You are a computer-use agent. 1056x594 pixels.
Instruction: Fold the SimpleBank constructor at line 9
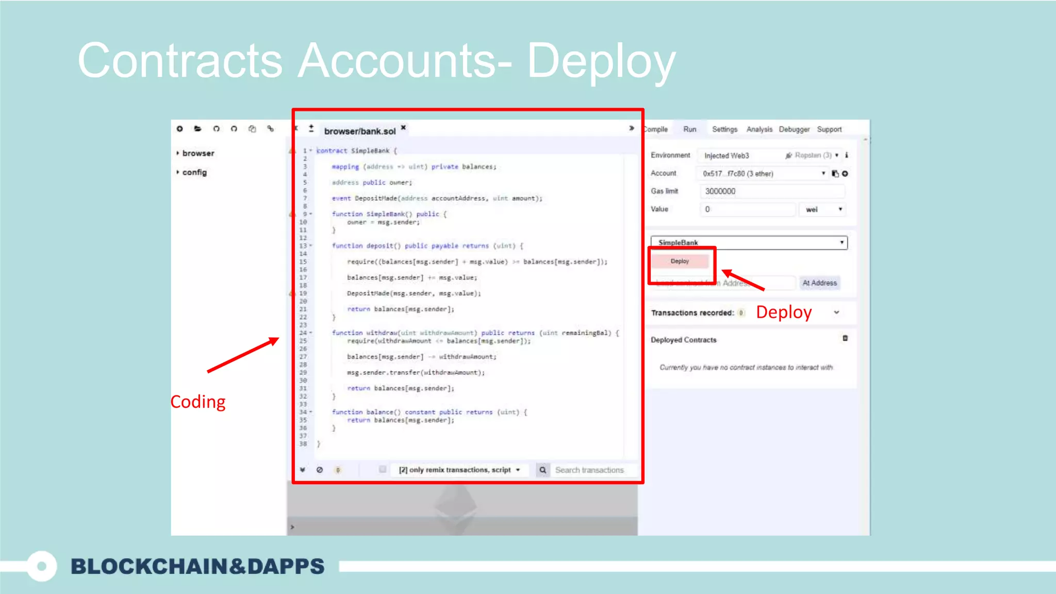(311, 214)
